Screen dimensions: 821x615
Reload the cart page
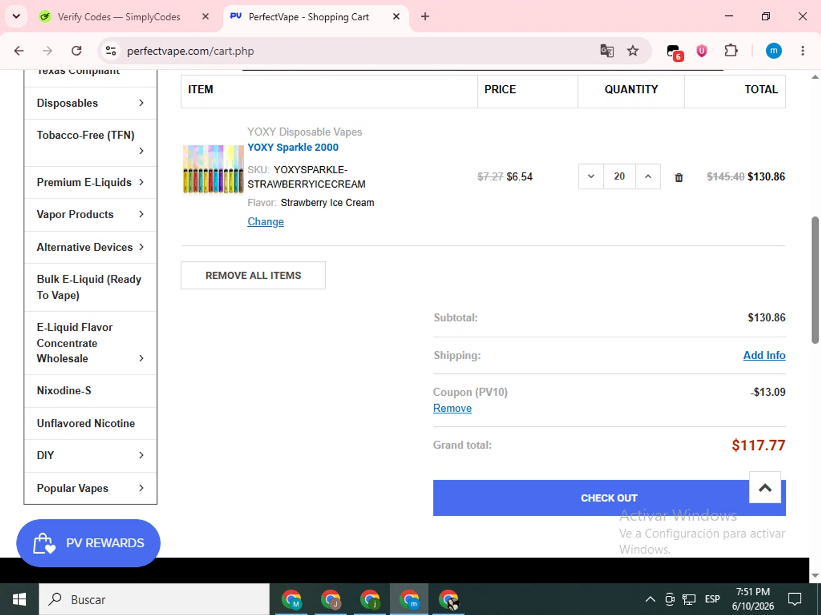[77, 51]
